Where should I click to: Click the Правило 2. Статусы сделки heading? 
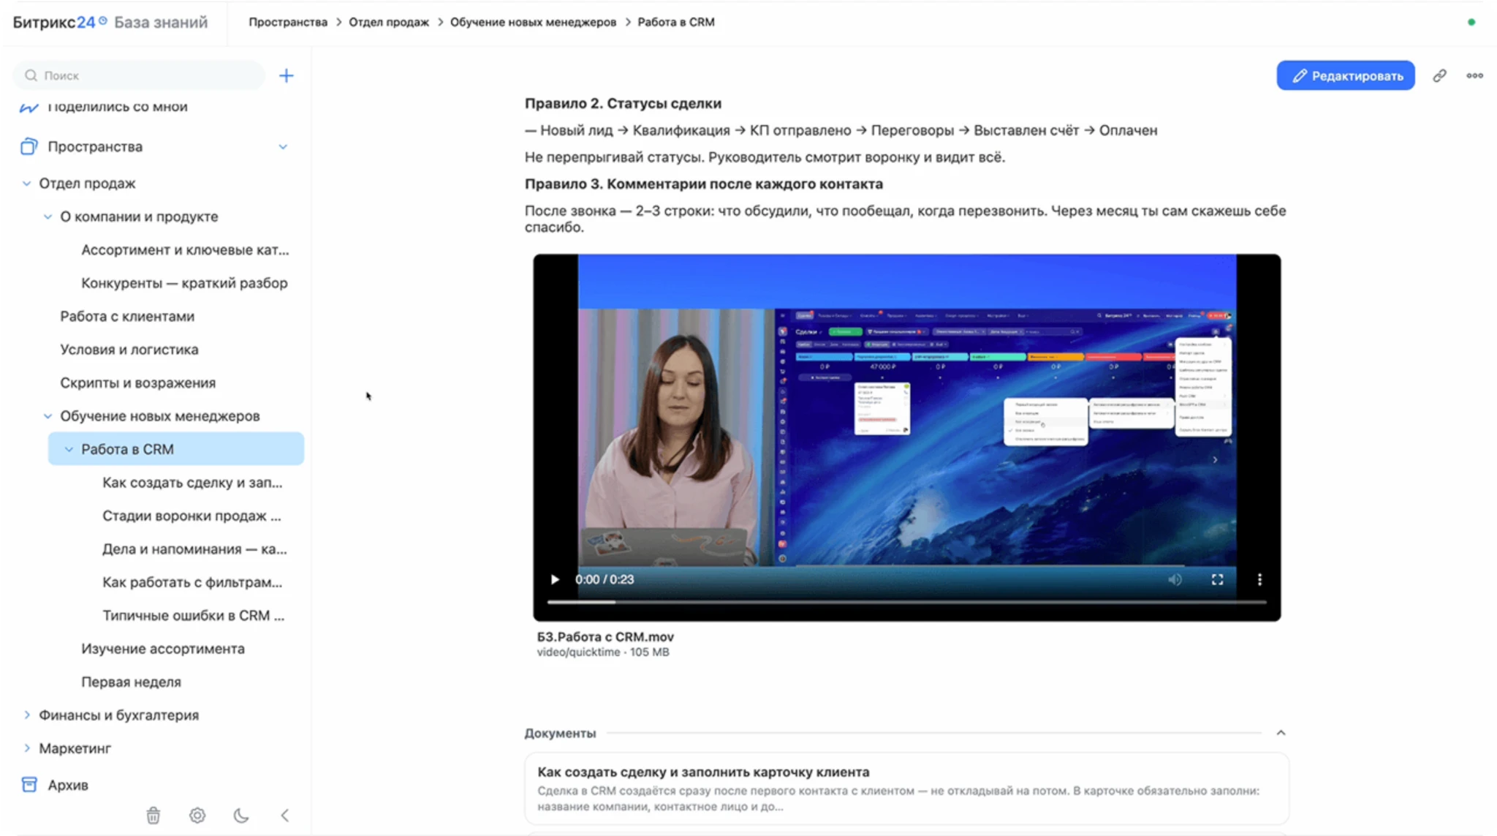pyautogui.click(x=623, y=103)
